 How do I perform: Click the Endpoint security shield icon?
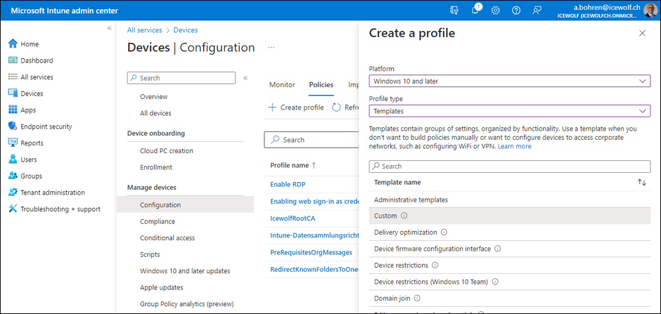coord(13,126)
